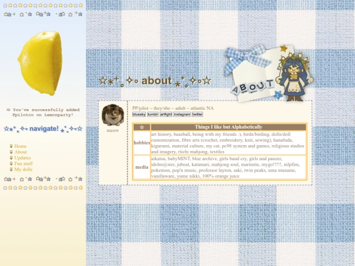Click the lemon bullet beside Updates

[11, 158]
